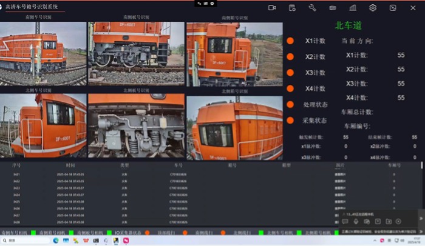Click the 时间 column header
Image resolution: width=425 pixels, height=246 pixels.
point(70,165)
